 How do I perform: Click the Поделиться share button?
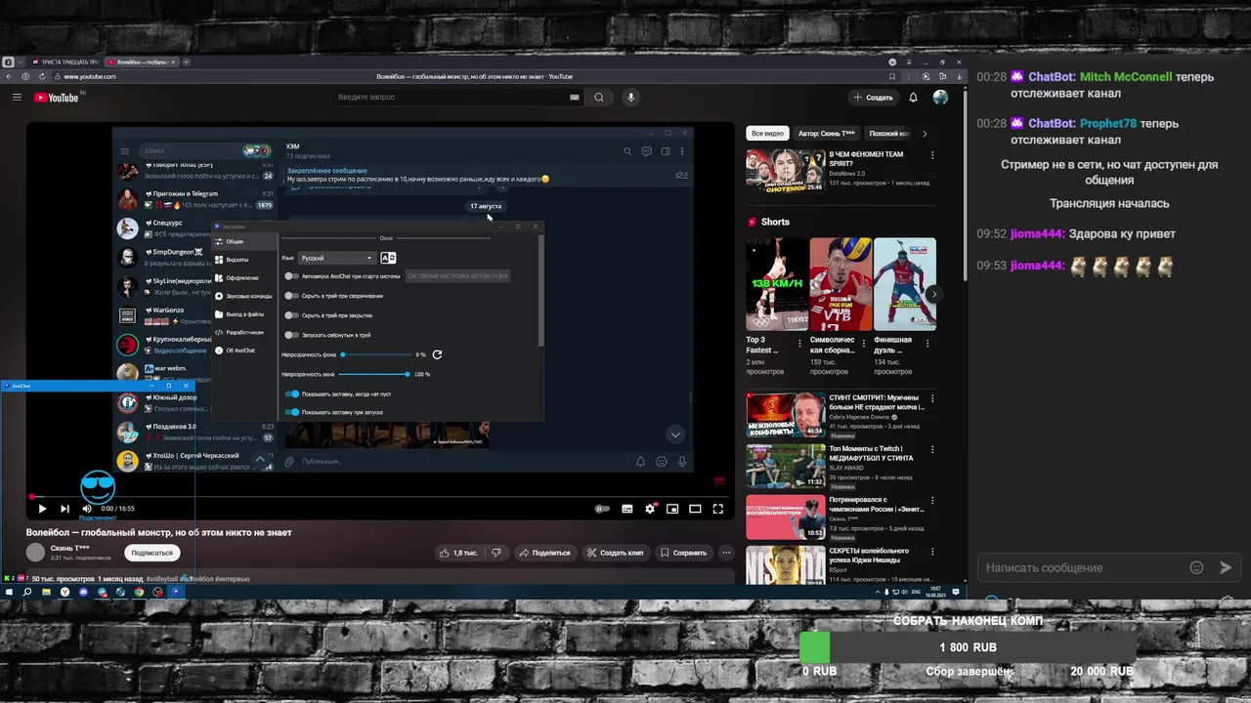coord(544,553)
